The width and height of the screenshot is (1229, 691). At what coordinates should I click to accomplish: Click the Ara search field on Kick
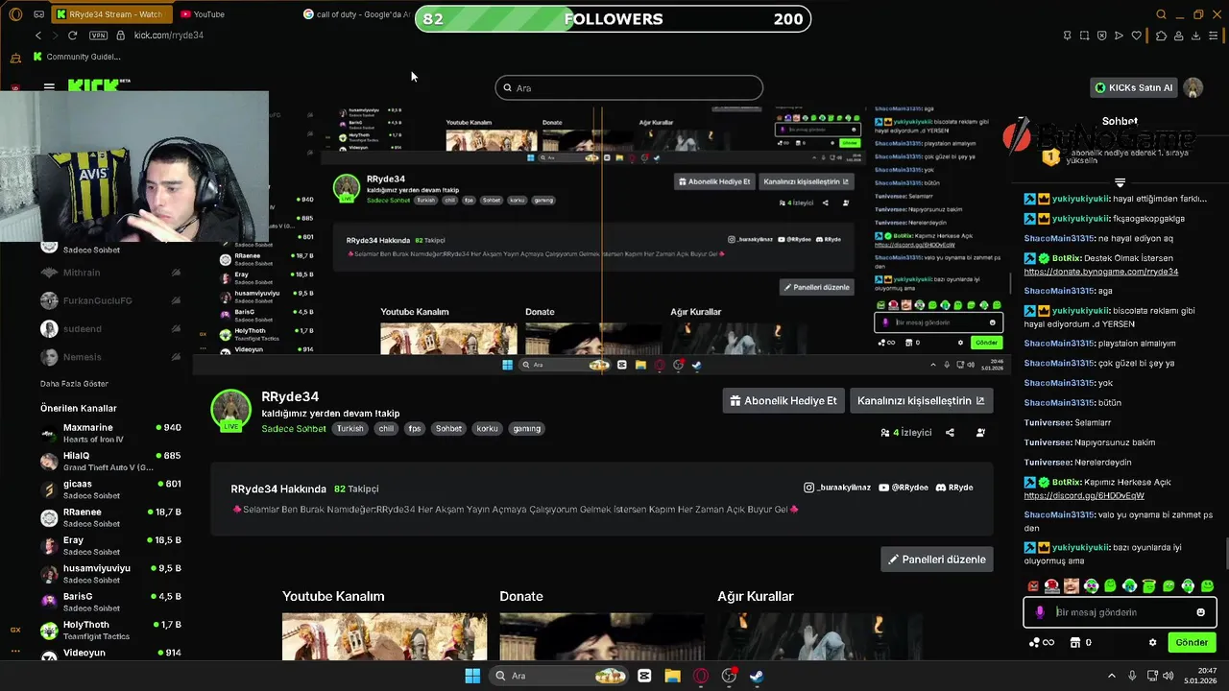pos(629,87)
